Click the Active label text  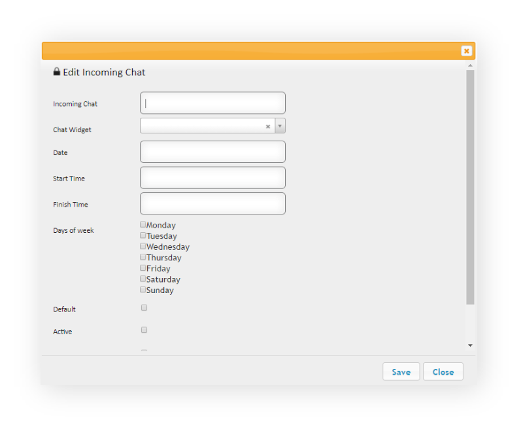62,332
